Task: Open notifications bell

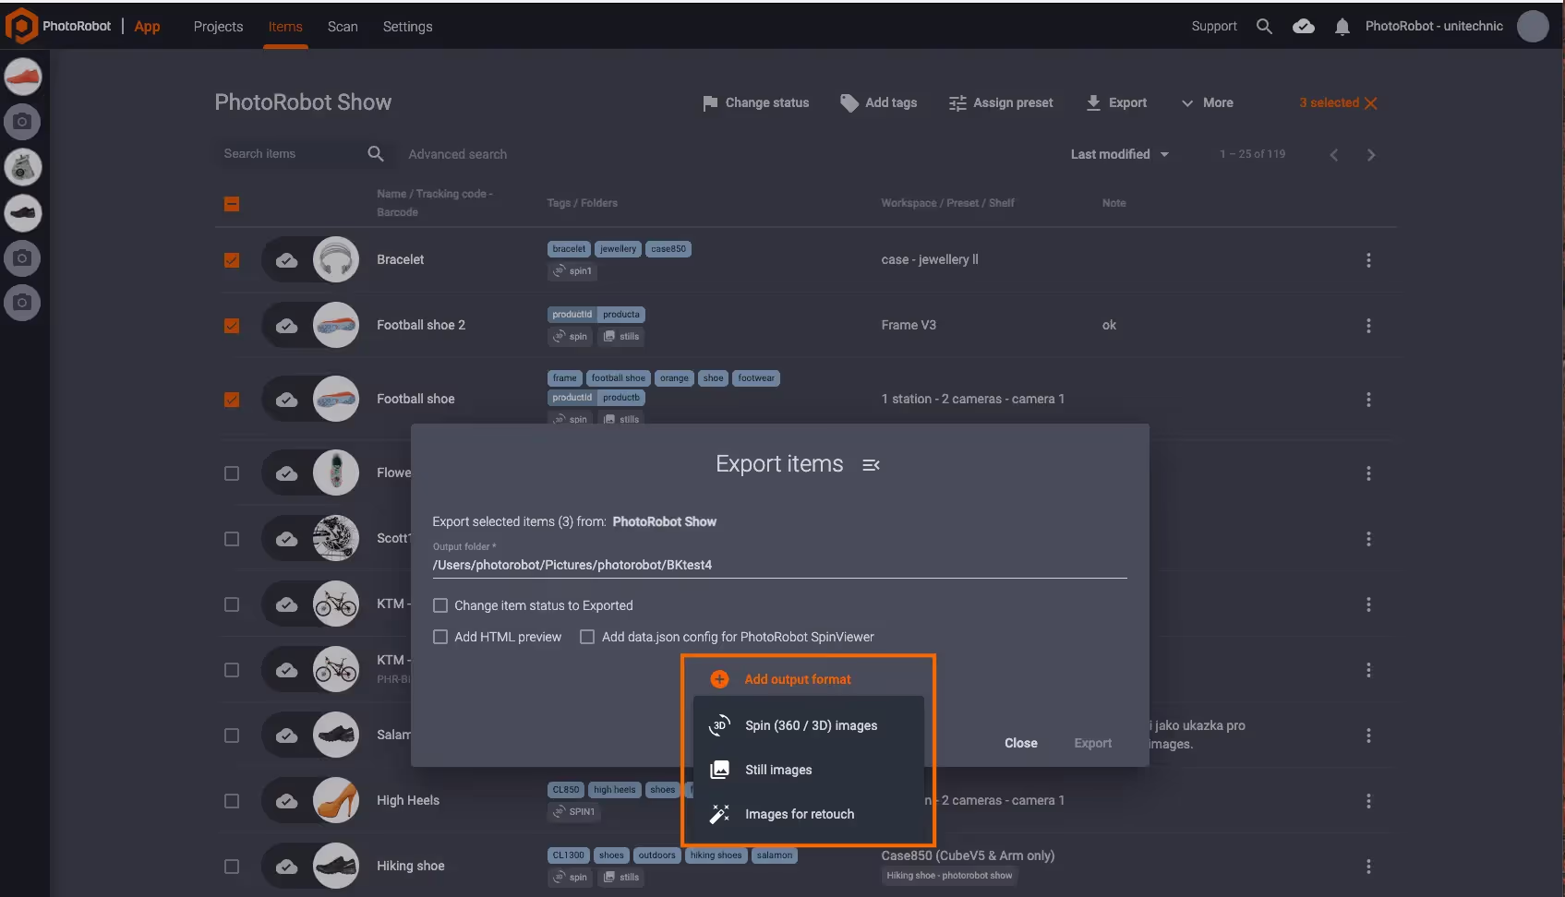Action: coord(1342,27)
